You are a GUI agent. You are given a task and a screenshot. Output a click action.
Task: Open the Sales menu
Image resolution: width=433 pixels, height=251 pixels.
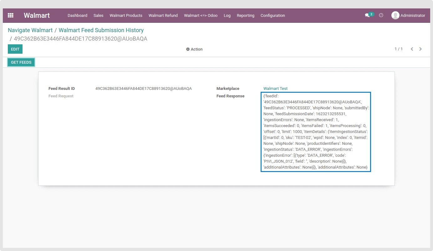98,15
